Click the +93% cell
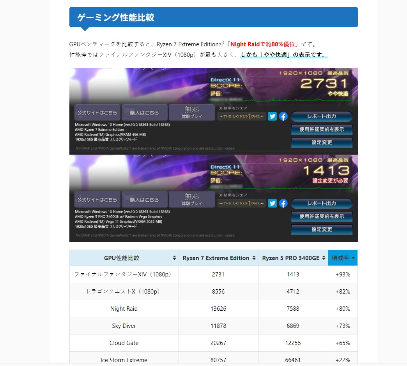Viewport: 407px width, 366px height. 343,274
